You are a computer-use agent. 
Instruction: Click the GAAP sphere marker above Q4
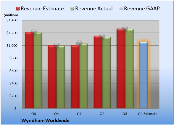pos(57,45)
